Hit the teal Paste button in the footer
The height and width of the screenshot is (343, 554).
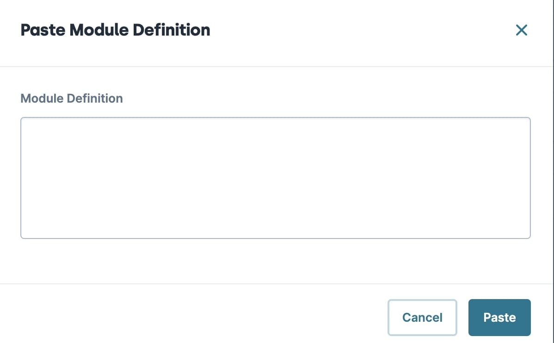[x=499, y=317]
